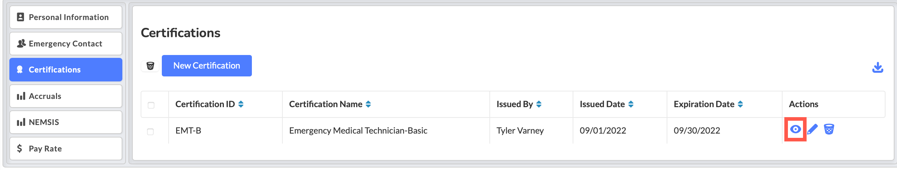897x170 pixels.
Task: Click the download icon above the table
Action: [878, 67]
